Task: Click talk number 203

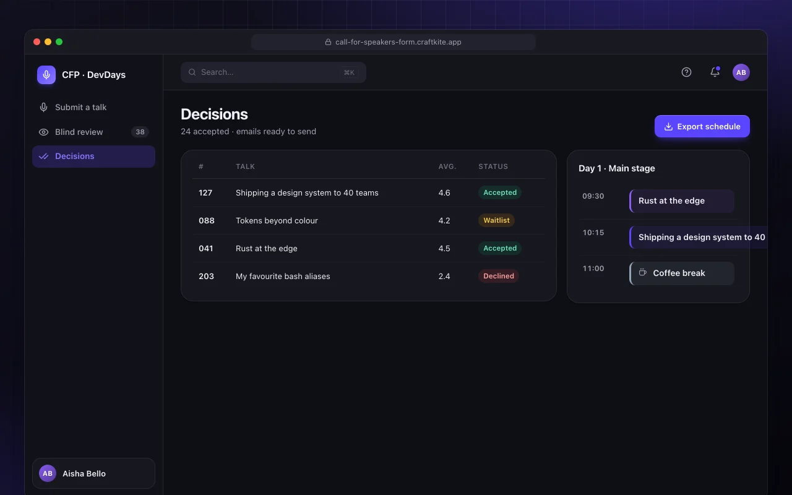Action: tap(207, 276)
